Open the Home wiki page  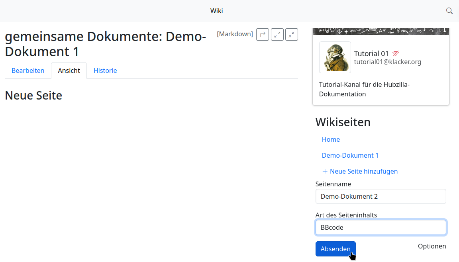pos(331,139)
